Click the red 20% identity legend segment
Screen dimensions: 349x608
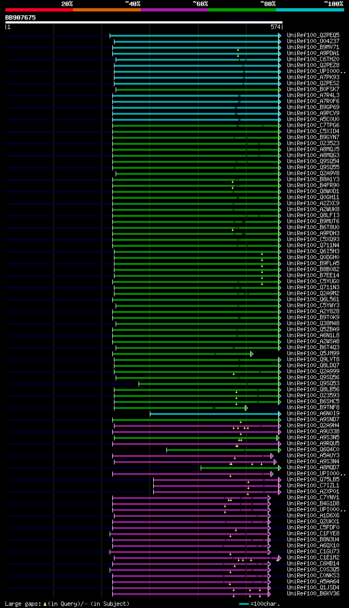(x=39, y=10)
